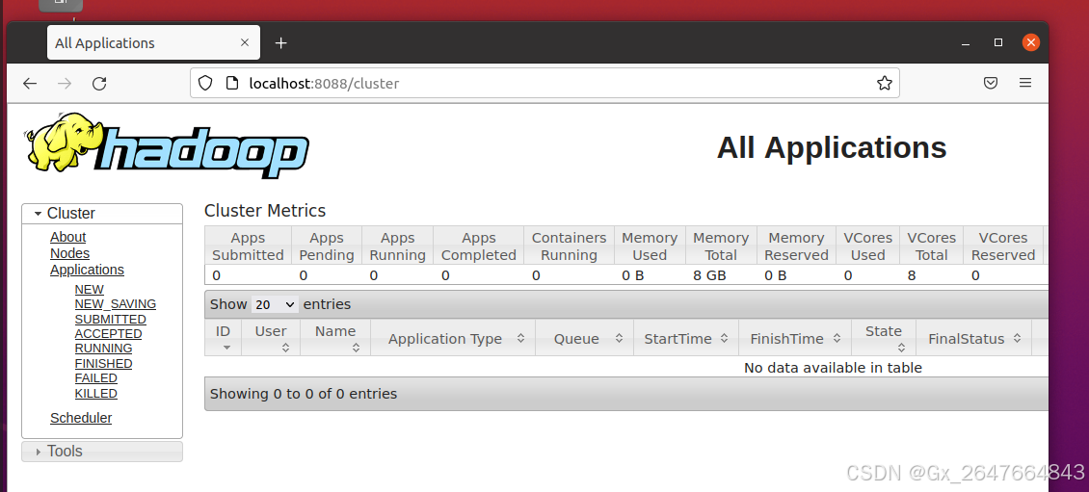
Task: Click the localhost:8088/cluster address bar
Action: point(544,83)
